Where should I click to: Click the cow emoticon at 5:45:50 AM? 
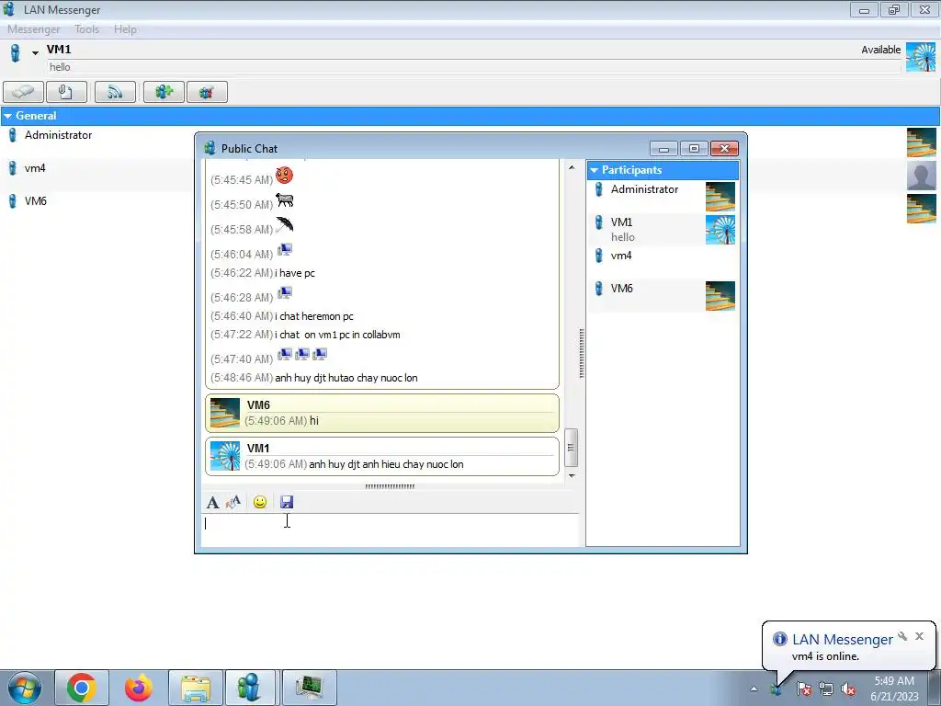285,199
